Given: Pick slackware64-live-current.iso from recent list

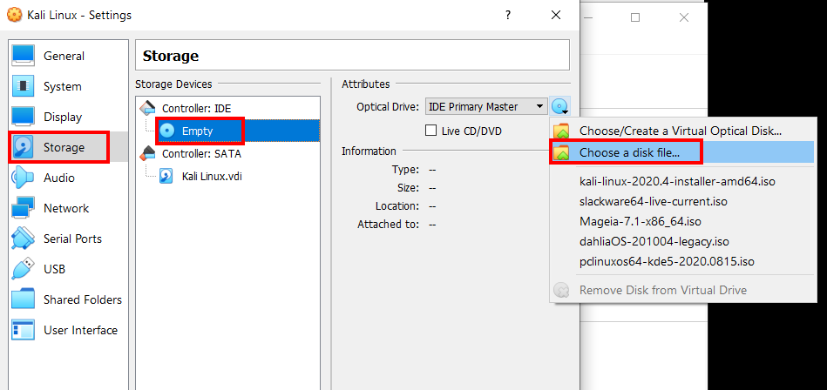Looking at the screenshot, I should coord(653,201).
